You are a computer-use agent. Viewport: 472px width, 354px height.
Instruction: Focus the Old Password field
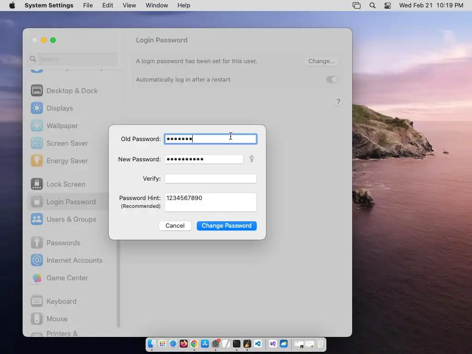211,139
